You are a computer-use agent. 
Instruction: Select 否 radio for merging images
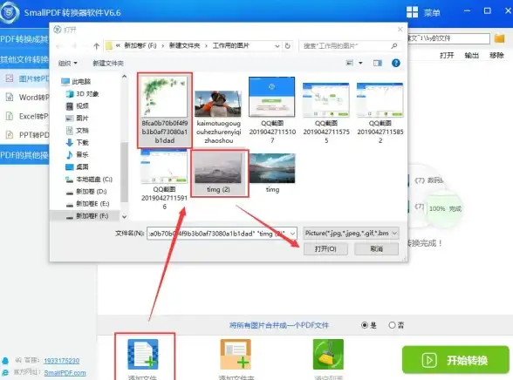(x=392, y=325)
